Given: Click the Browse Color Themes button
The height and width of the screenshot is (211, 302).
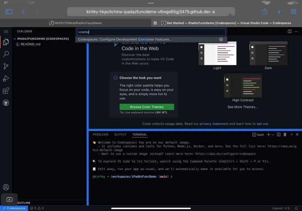Looking at the screenshot, I should [x=147, y=107].
